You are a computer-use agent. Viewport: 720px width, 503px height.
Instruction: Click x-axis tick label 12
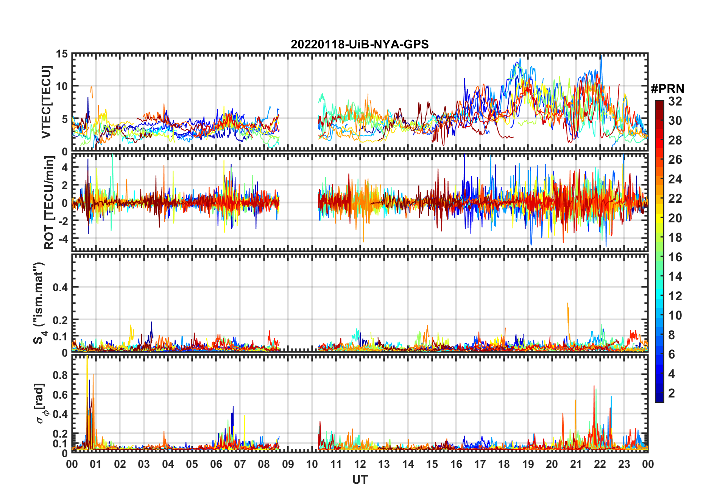[x=360, y=464]
